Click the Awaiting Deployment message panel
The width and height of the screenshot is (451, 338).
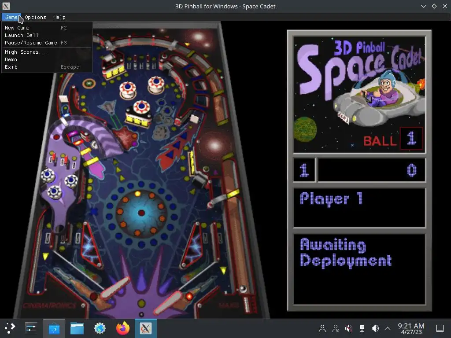pyautogui.click(x=359, y=269)
